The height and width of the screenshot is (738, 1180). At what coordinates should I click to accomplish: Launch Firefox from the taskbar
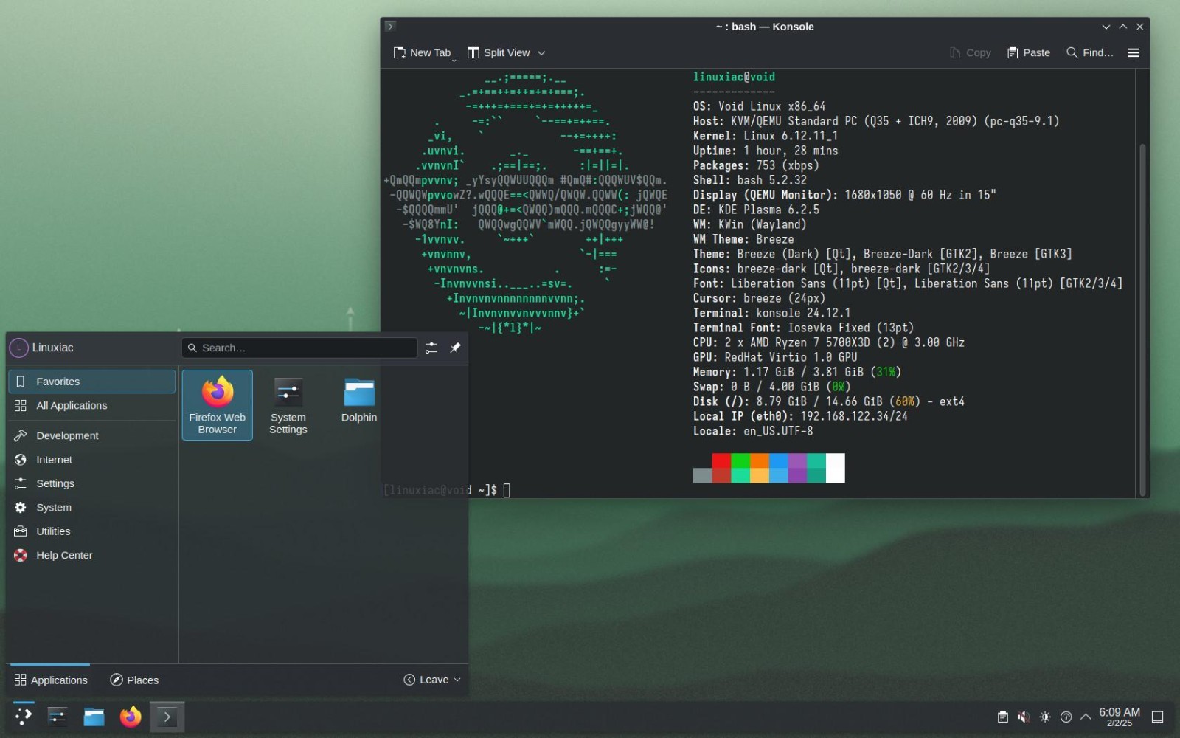click(131, 717)
